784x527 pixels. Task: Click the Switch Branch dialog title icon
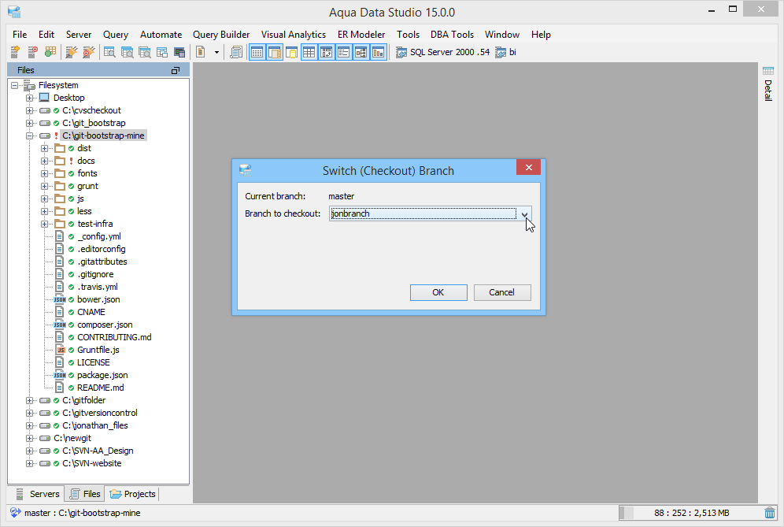click(x=246, y=170)
